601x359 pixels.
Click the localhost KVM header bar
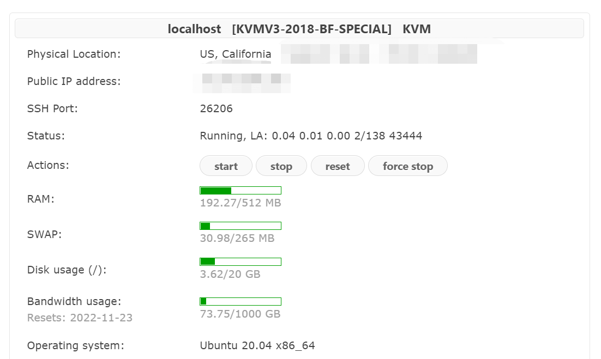[x=299, y=29]
